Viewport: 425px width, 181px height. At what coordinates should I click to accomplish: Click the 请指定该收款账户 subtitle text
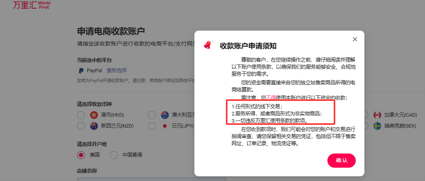click(x=135, y=44)
